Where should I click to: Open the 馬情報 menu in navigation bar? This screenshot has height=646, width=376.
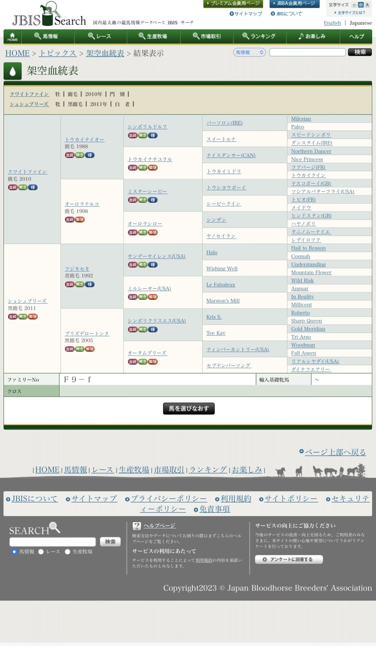click(x=48, y=36)
